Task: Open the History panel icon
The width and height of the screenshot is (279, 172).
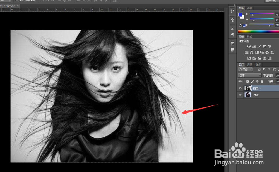Action: point(232,11)
